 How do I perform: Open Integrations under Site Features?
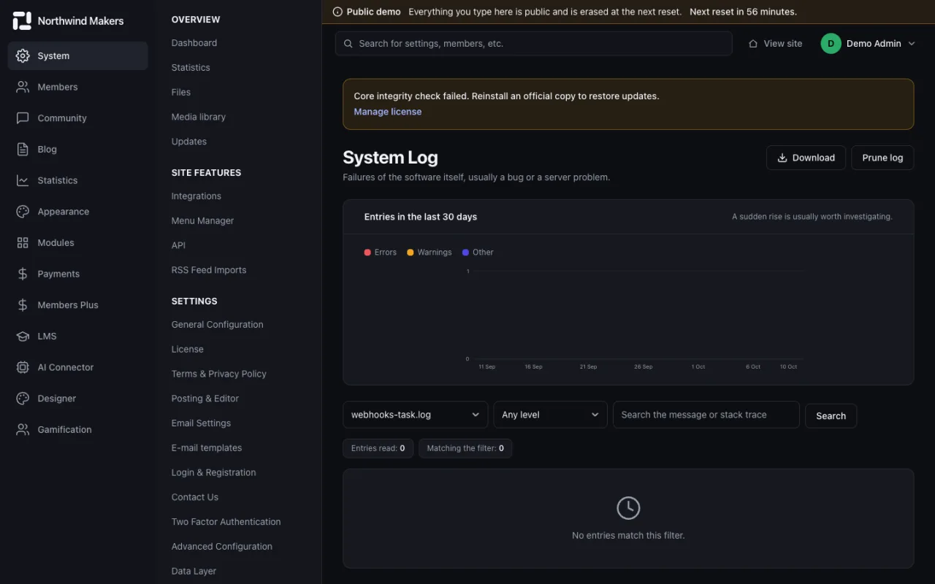(x=196, y=196)
